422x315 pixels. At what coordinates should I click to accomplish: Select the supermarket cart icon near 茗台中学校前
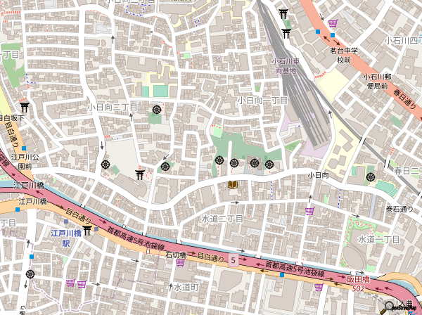[332, 23]
